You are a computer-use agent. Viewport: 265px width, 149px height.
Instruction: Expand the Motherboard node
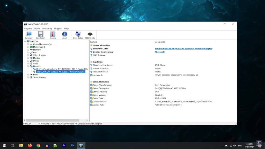(x=28, y=47)
